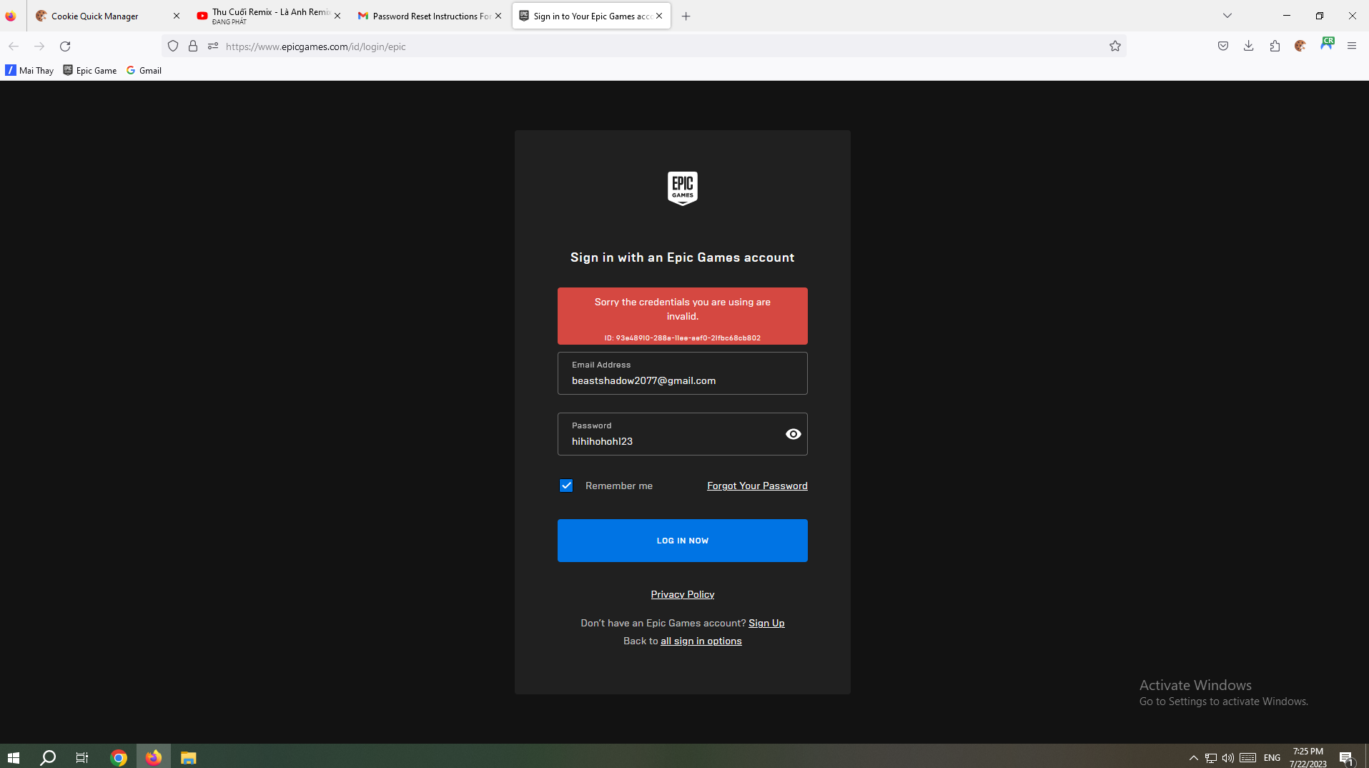Click the Forgot Your Password link
The image size is (1369, 768).
(x=757, y=486)
